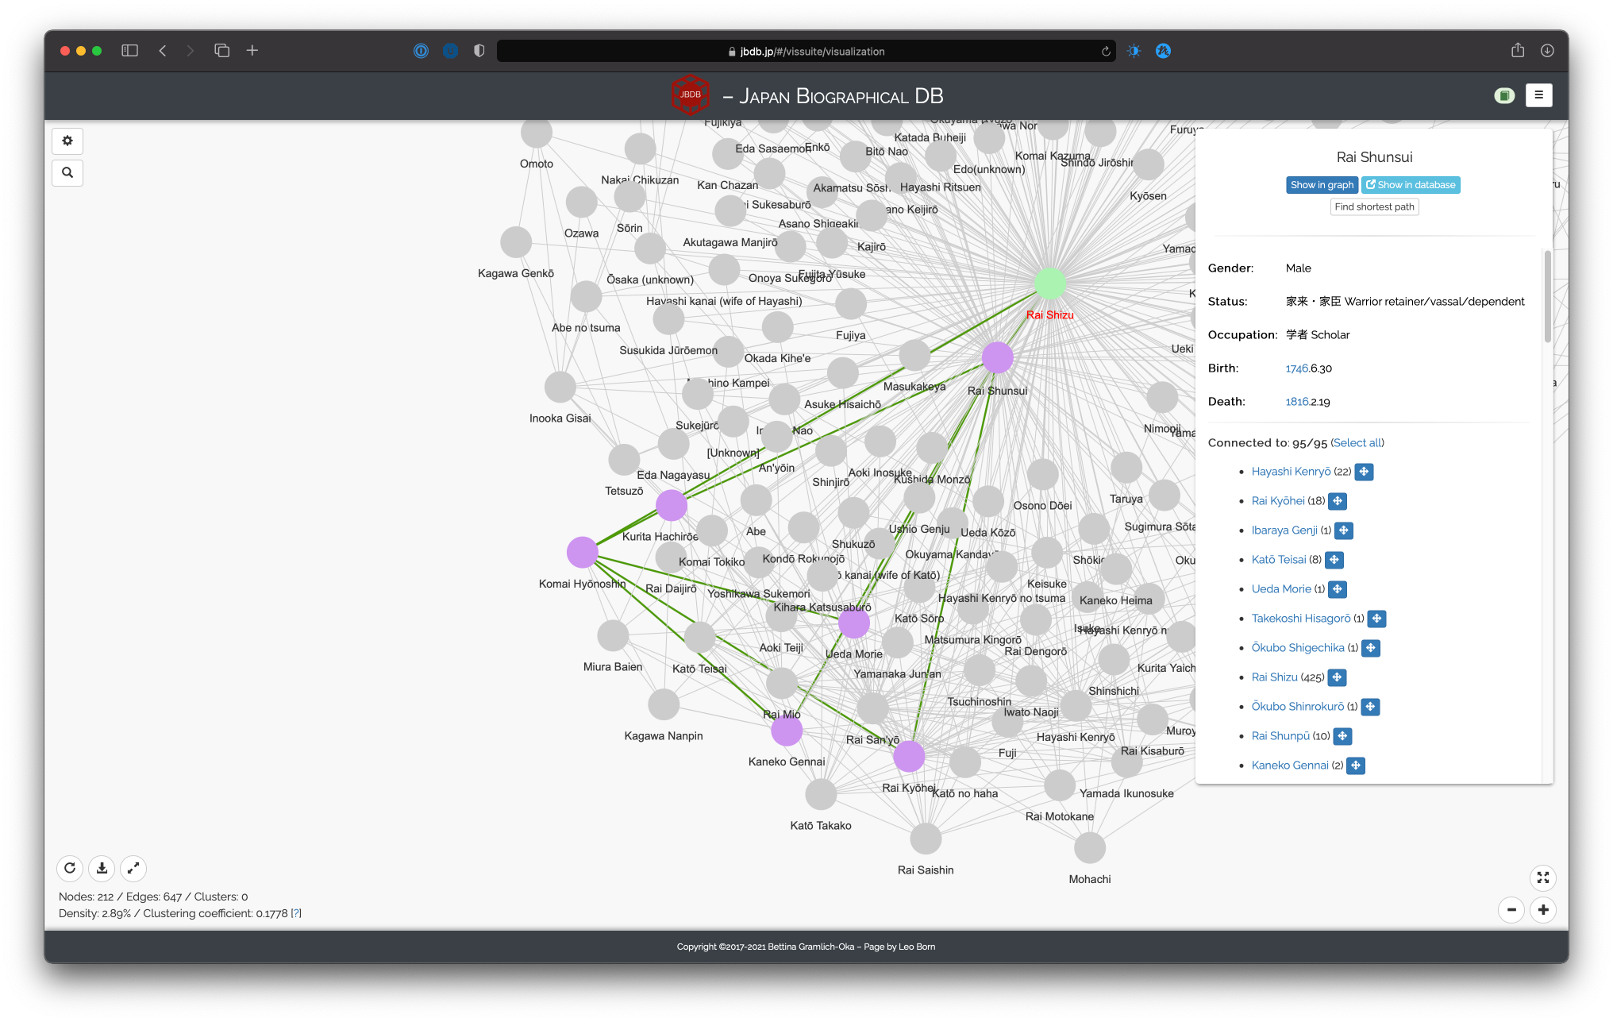This screenshot has width=1613, height=1022.
Task: Click the download icon at the bottom left
Action: [101, 868]
